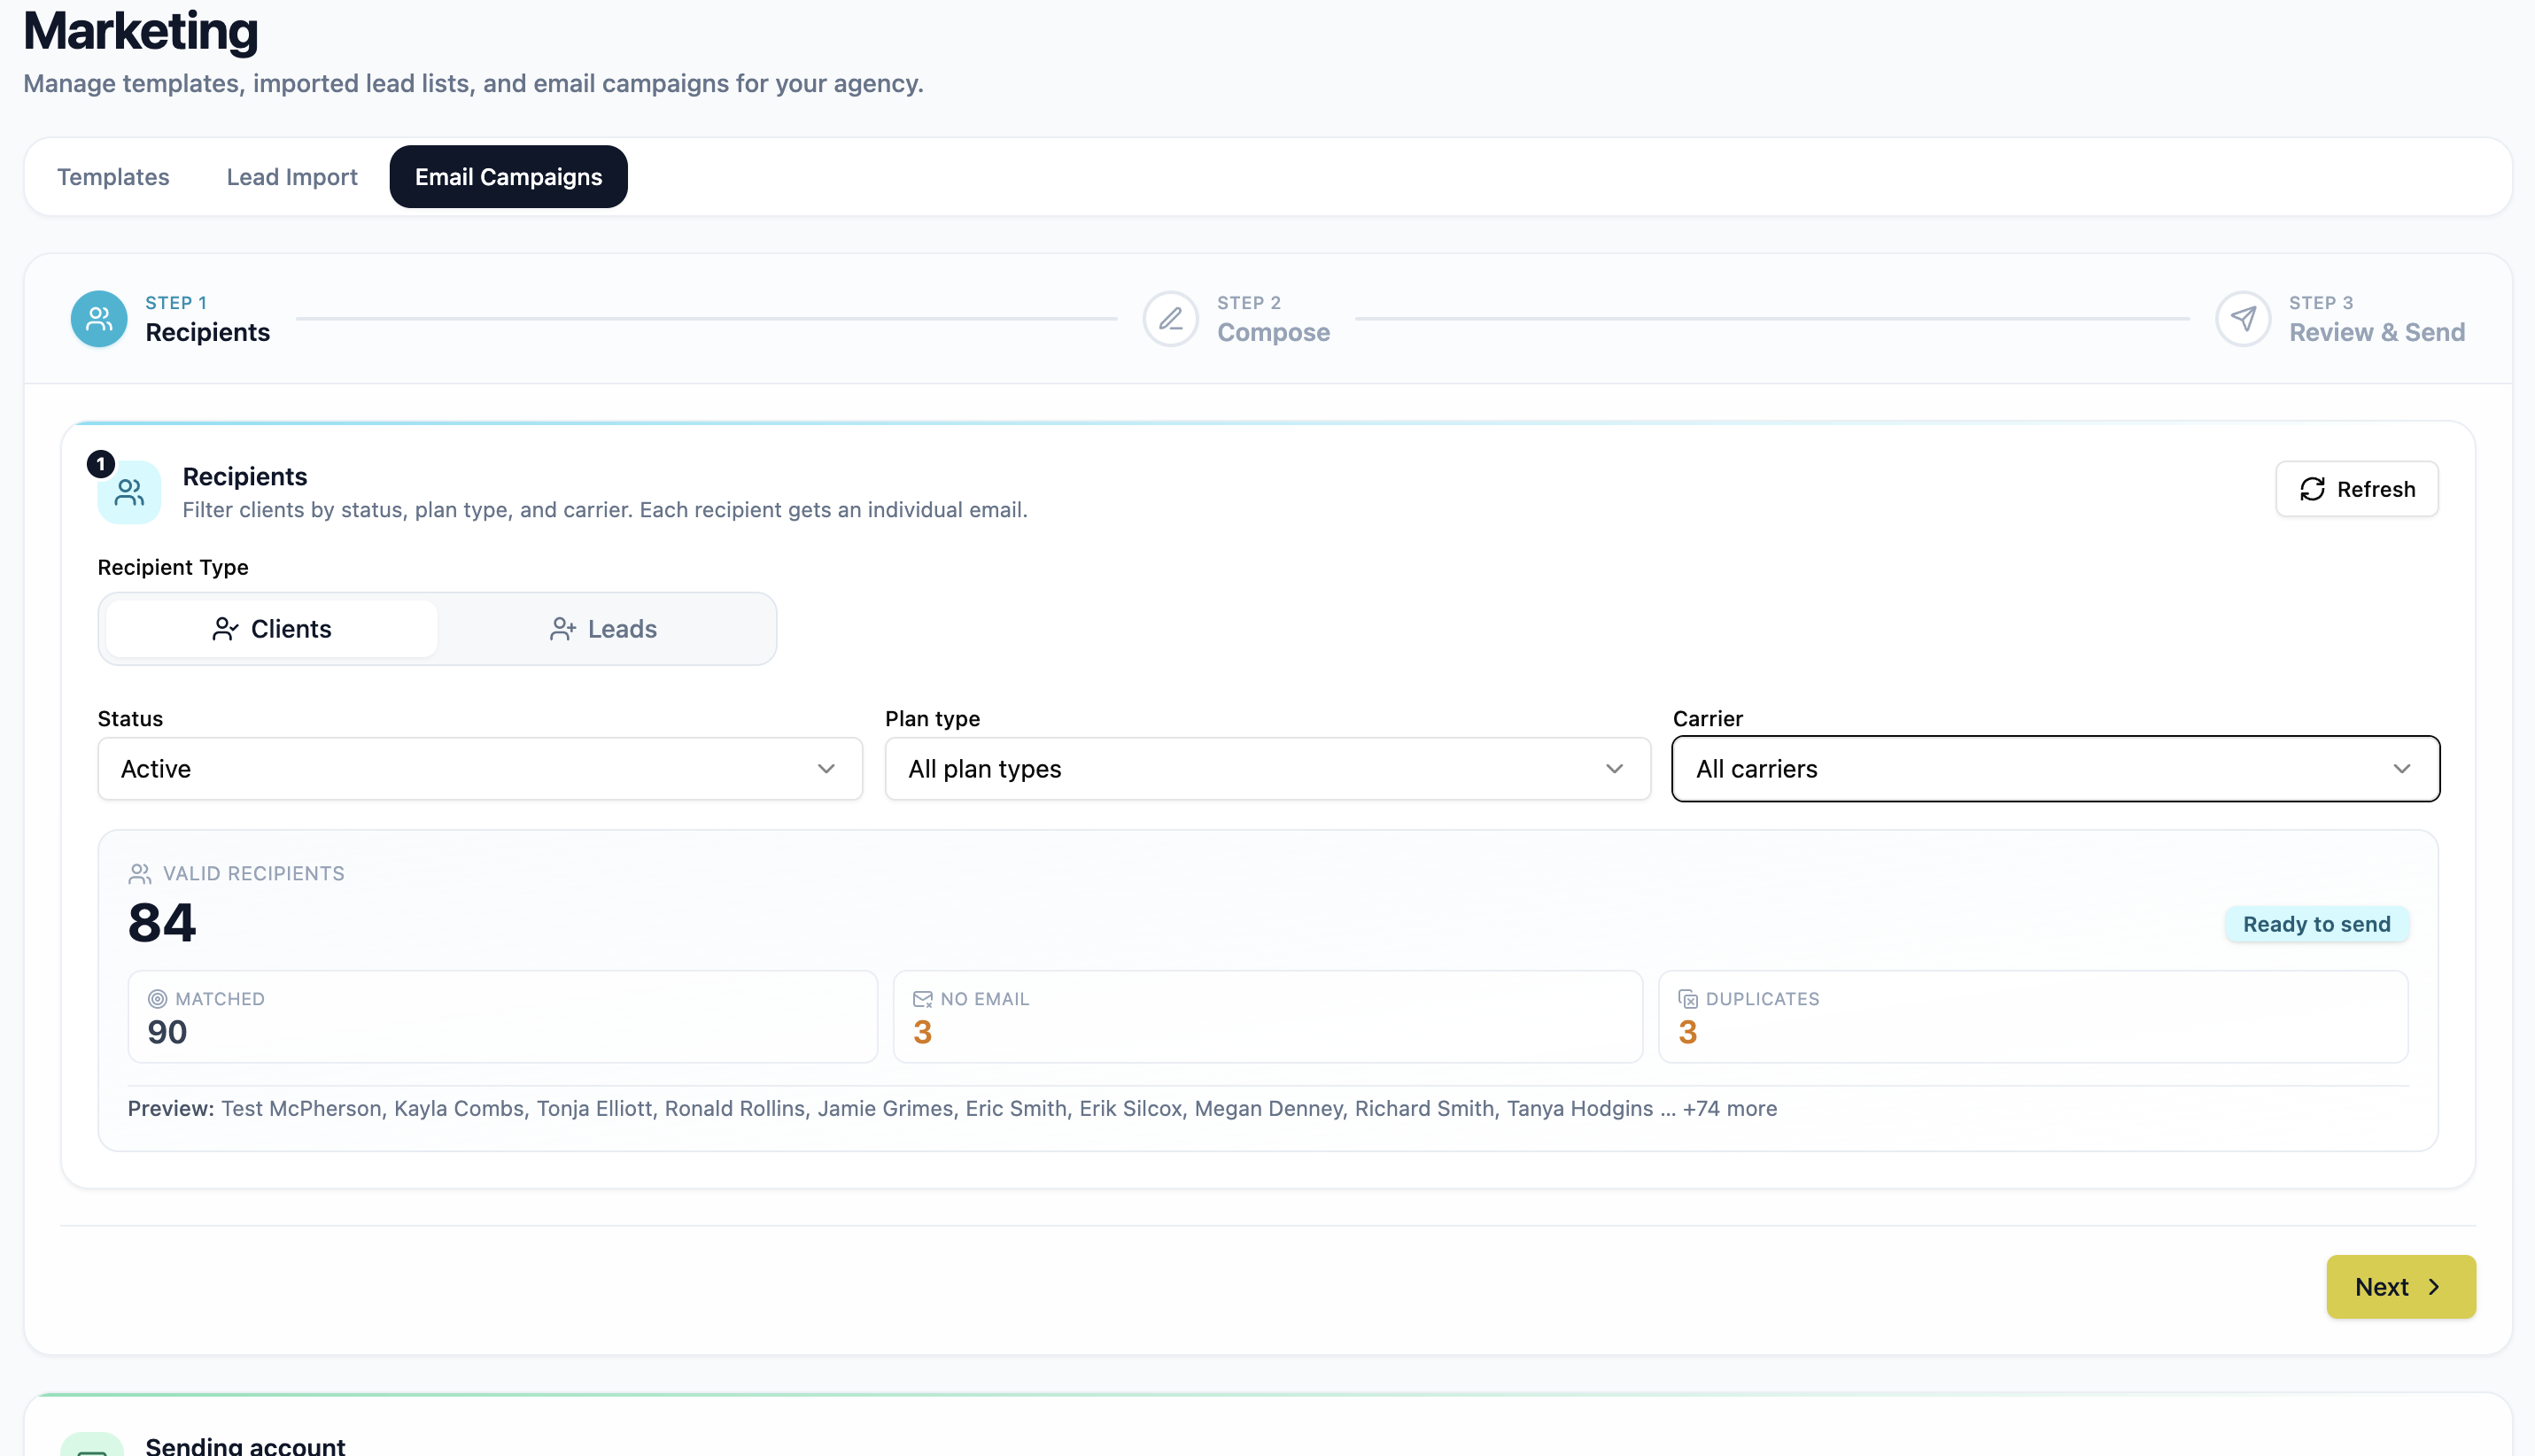Click 'Test McPherson' in the preview

tap(301, 1109)
